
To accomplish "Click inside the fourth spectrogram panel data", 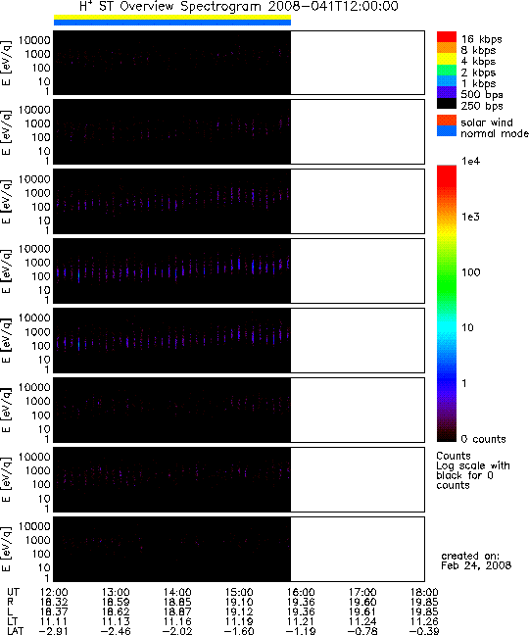I will [x=172, y=270].
